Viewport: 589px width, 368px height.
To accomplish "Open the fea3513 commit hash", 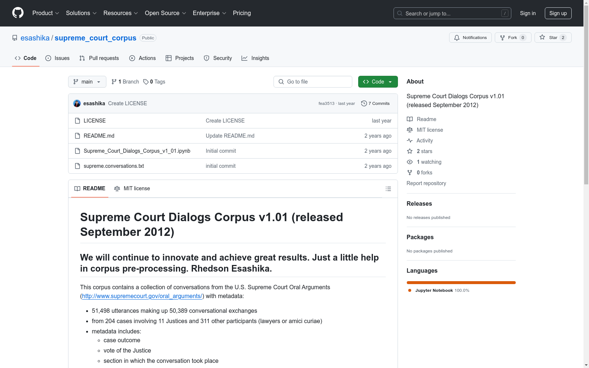I will 327,103.
